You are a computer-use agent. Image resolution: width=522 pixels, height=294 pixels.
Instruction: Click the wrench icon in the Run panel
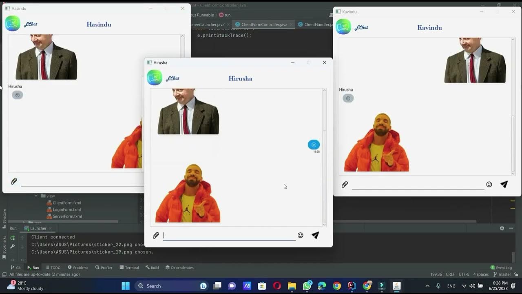point(13,247)
